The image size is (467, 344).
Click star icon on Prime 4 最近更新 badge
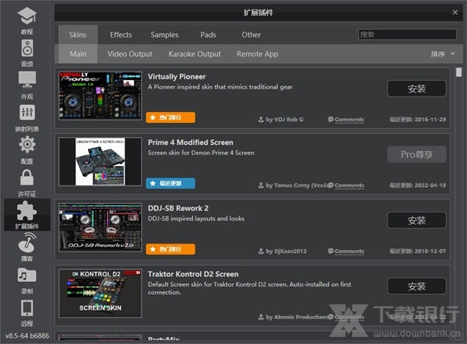point(153,183)
